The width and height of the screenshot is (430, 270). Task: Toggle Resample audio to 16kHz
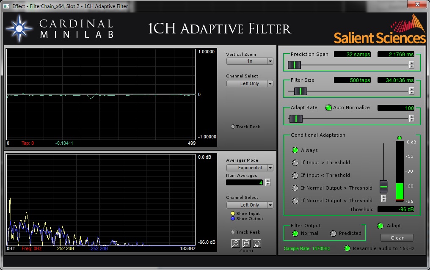coord(347,248)
